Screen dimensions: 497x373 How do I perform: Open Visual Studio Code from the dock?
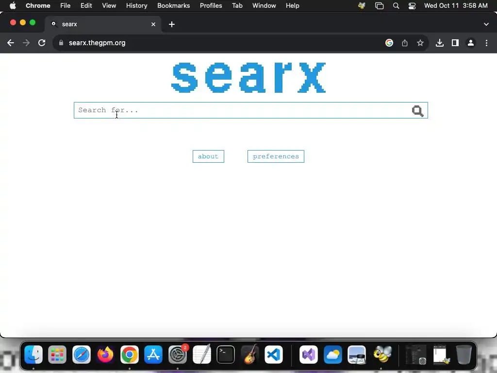274,354
